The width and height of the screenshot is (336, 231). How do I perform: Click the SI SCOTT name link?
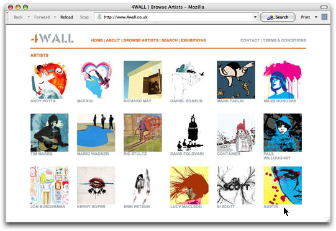pos(226,207)
